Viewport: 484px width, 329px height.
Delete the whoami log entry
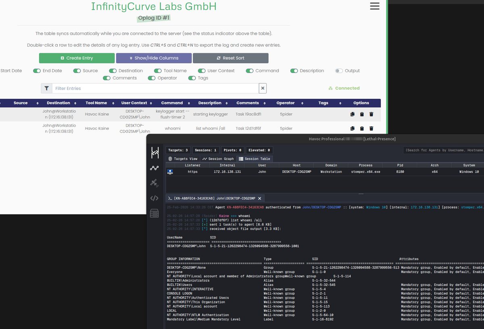tap(371, 128)
